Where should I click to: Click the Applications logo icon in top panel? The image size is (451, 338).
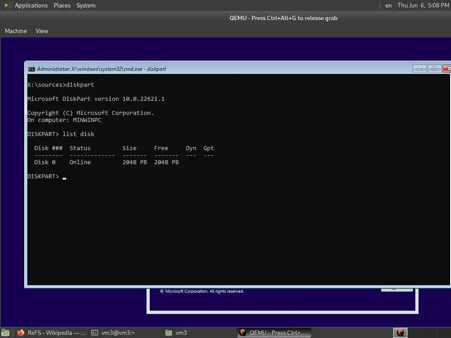8,5
